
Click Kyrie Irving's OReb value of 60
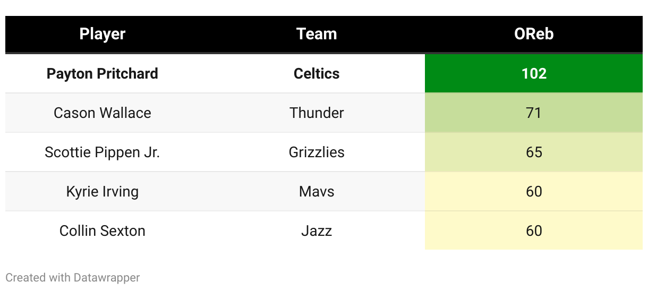(x=533, y=191)
